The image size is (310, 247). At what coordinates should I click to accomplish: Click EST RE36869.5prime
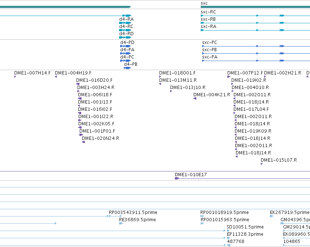pos(121,223)
